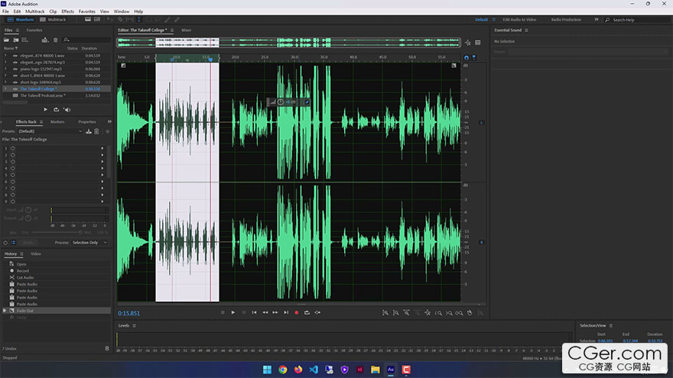This screenshot has height=378, width=673.
Task: Move playhead to previous with transport button
Action: [255, 312]
